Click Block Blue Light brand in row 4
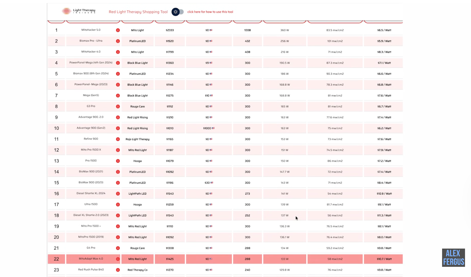Image resolution: width=471 pixels, height=277 pixels. (137, 63)
